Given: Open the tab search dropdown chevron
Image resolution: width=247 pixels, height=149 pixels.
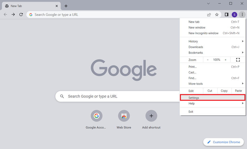Looking at the screenshot, I should (208, 4).
